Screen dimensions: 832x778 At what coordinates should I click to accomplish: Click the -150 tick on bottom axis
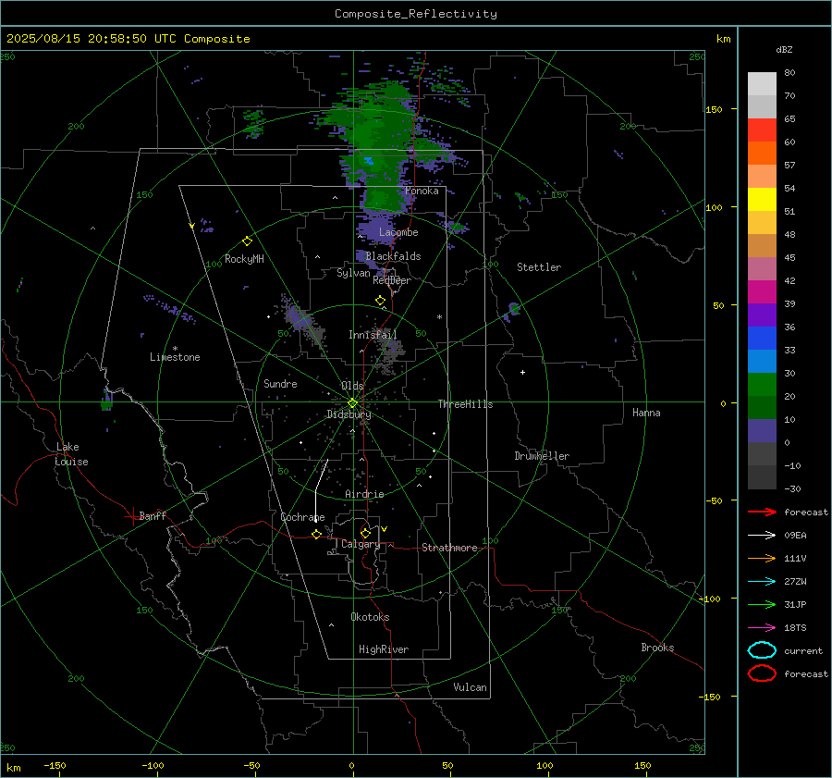(55, 765)
